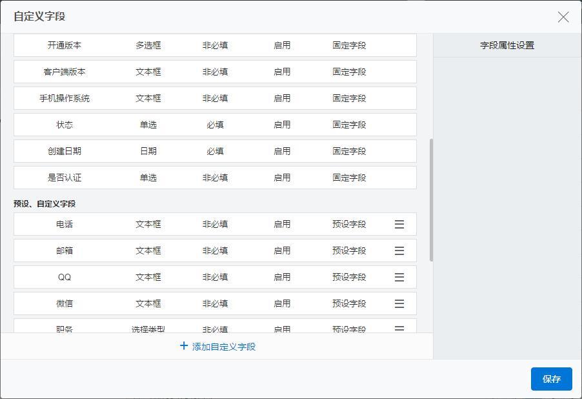Select the 开通版本 field row
The image size is (582, 399).
215,45
